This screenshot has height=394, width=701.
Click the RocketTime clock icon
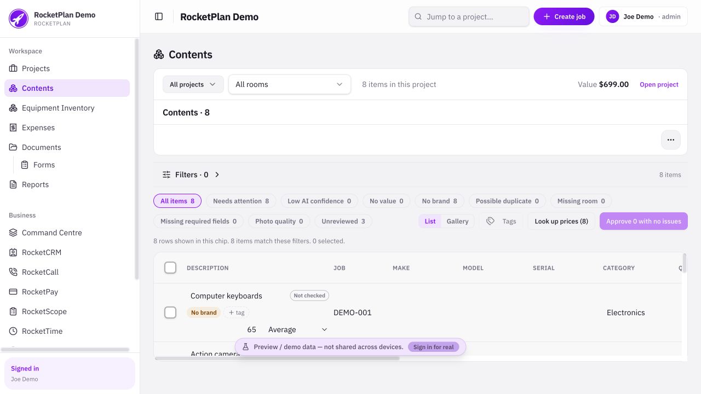pos(13,331)
